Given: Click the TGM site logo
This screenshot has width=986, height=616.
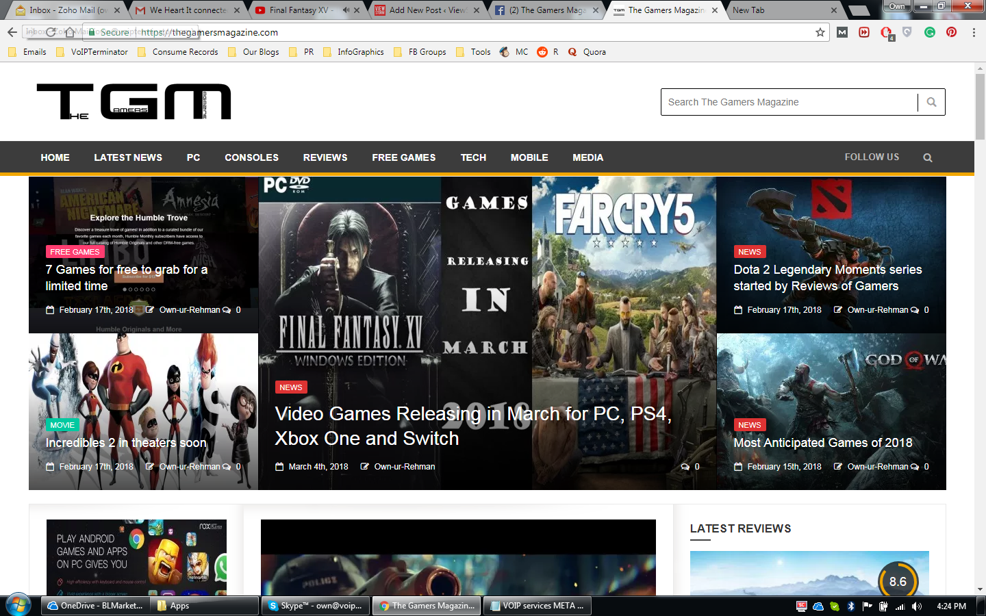Looking at the screenshot, I should coord(134,102).
